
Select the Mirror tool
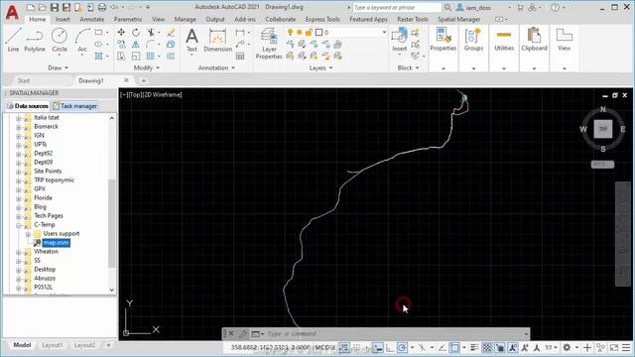[136, 44]
